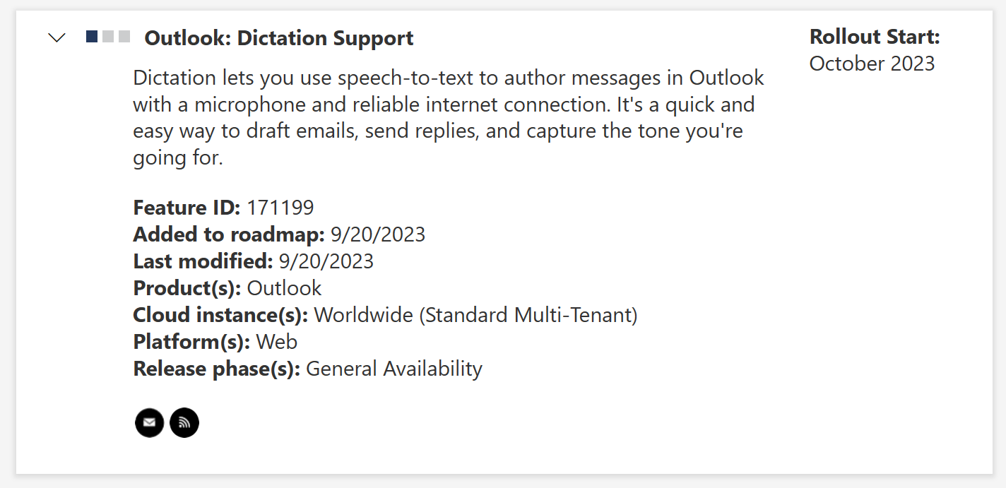Click the last gray status square

pos(124,37)
